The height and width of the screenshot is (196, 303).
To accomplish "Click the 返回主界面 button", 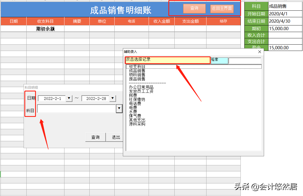I will (222, 8).
